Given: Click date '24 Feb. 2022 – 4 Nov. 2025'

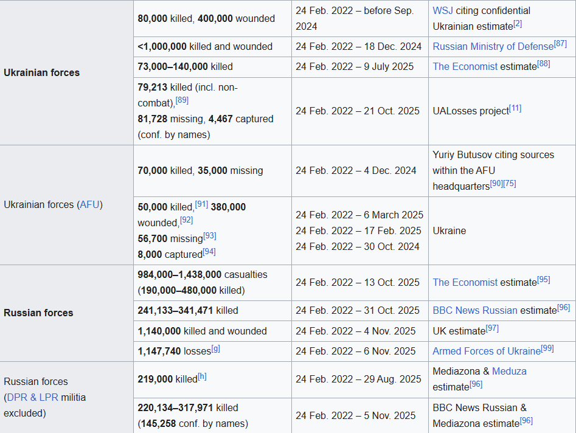Looking at the screenshot, I should [x=356, y=331].
